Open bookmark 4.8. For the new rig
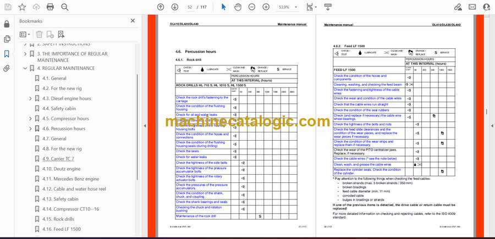This screenshot has height=239, width=495. click(62, 148)
